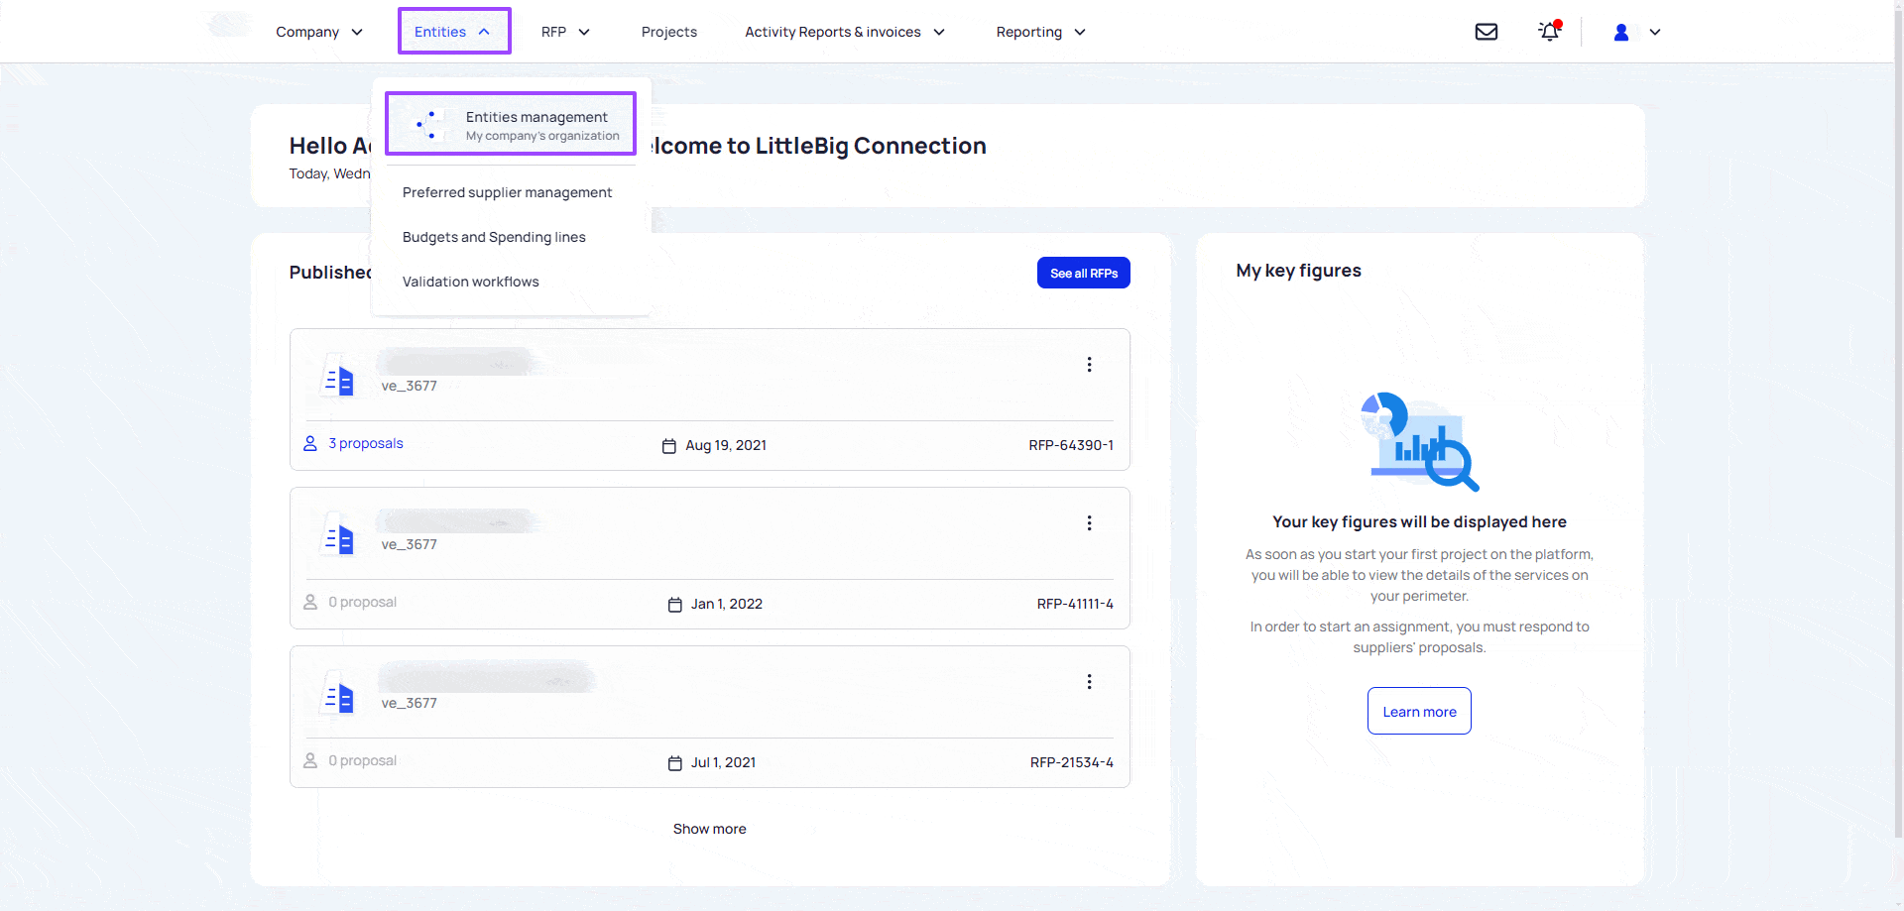Click the Entities management organization icon
This screenshot has height=911, width=1904.
coord(426,125)
